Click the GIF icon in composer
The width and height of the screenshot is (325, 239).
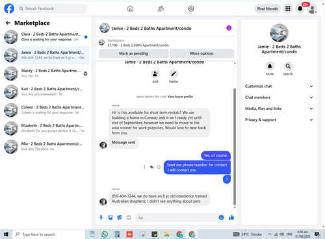(x=129, y=218)
